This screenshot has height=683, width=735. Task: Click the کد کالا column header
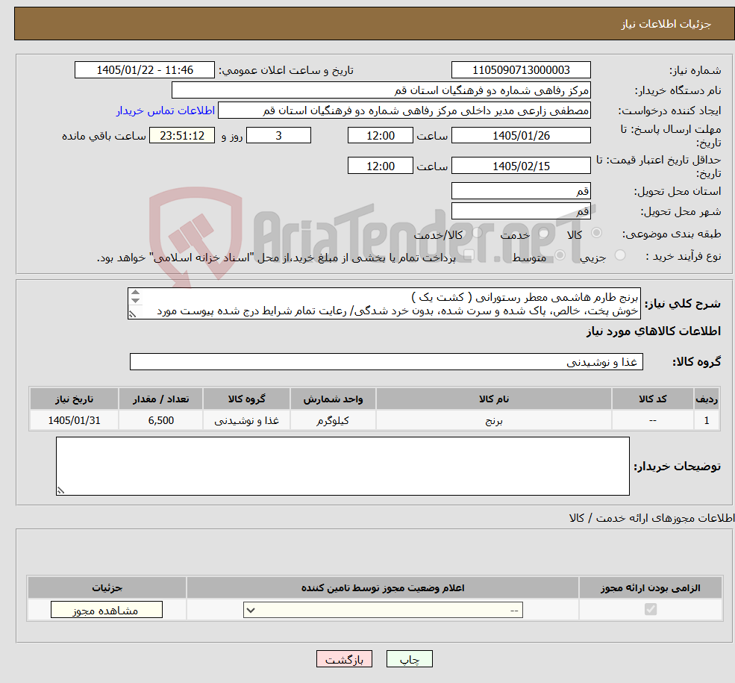click(652, 399)
